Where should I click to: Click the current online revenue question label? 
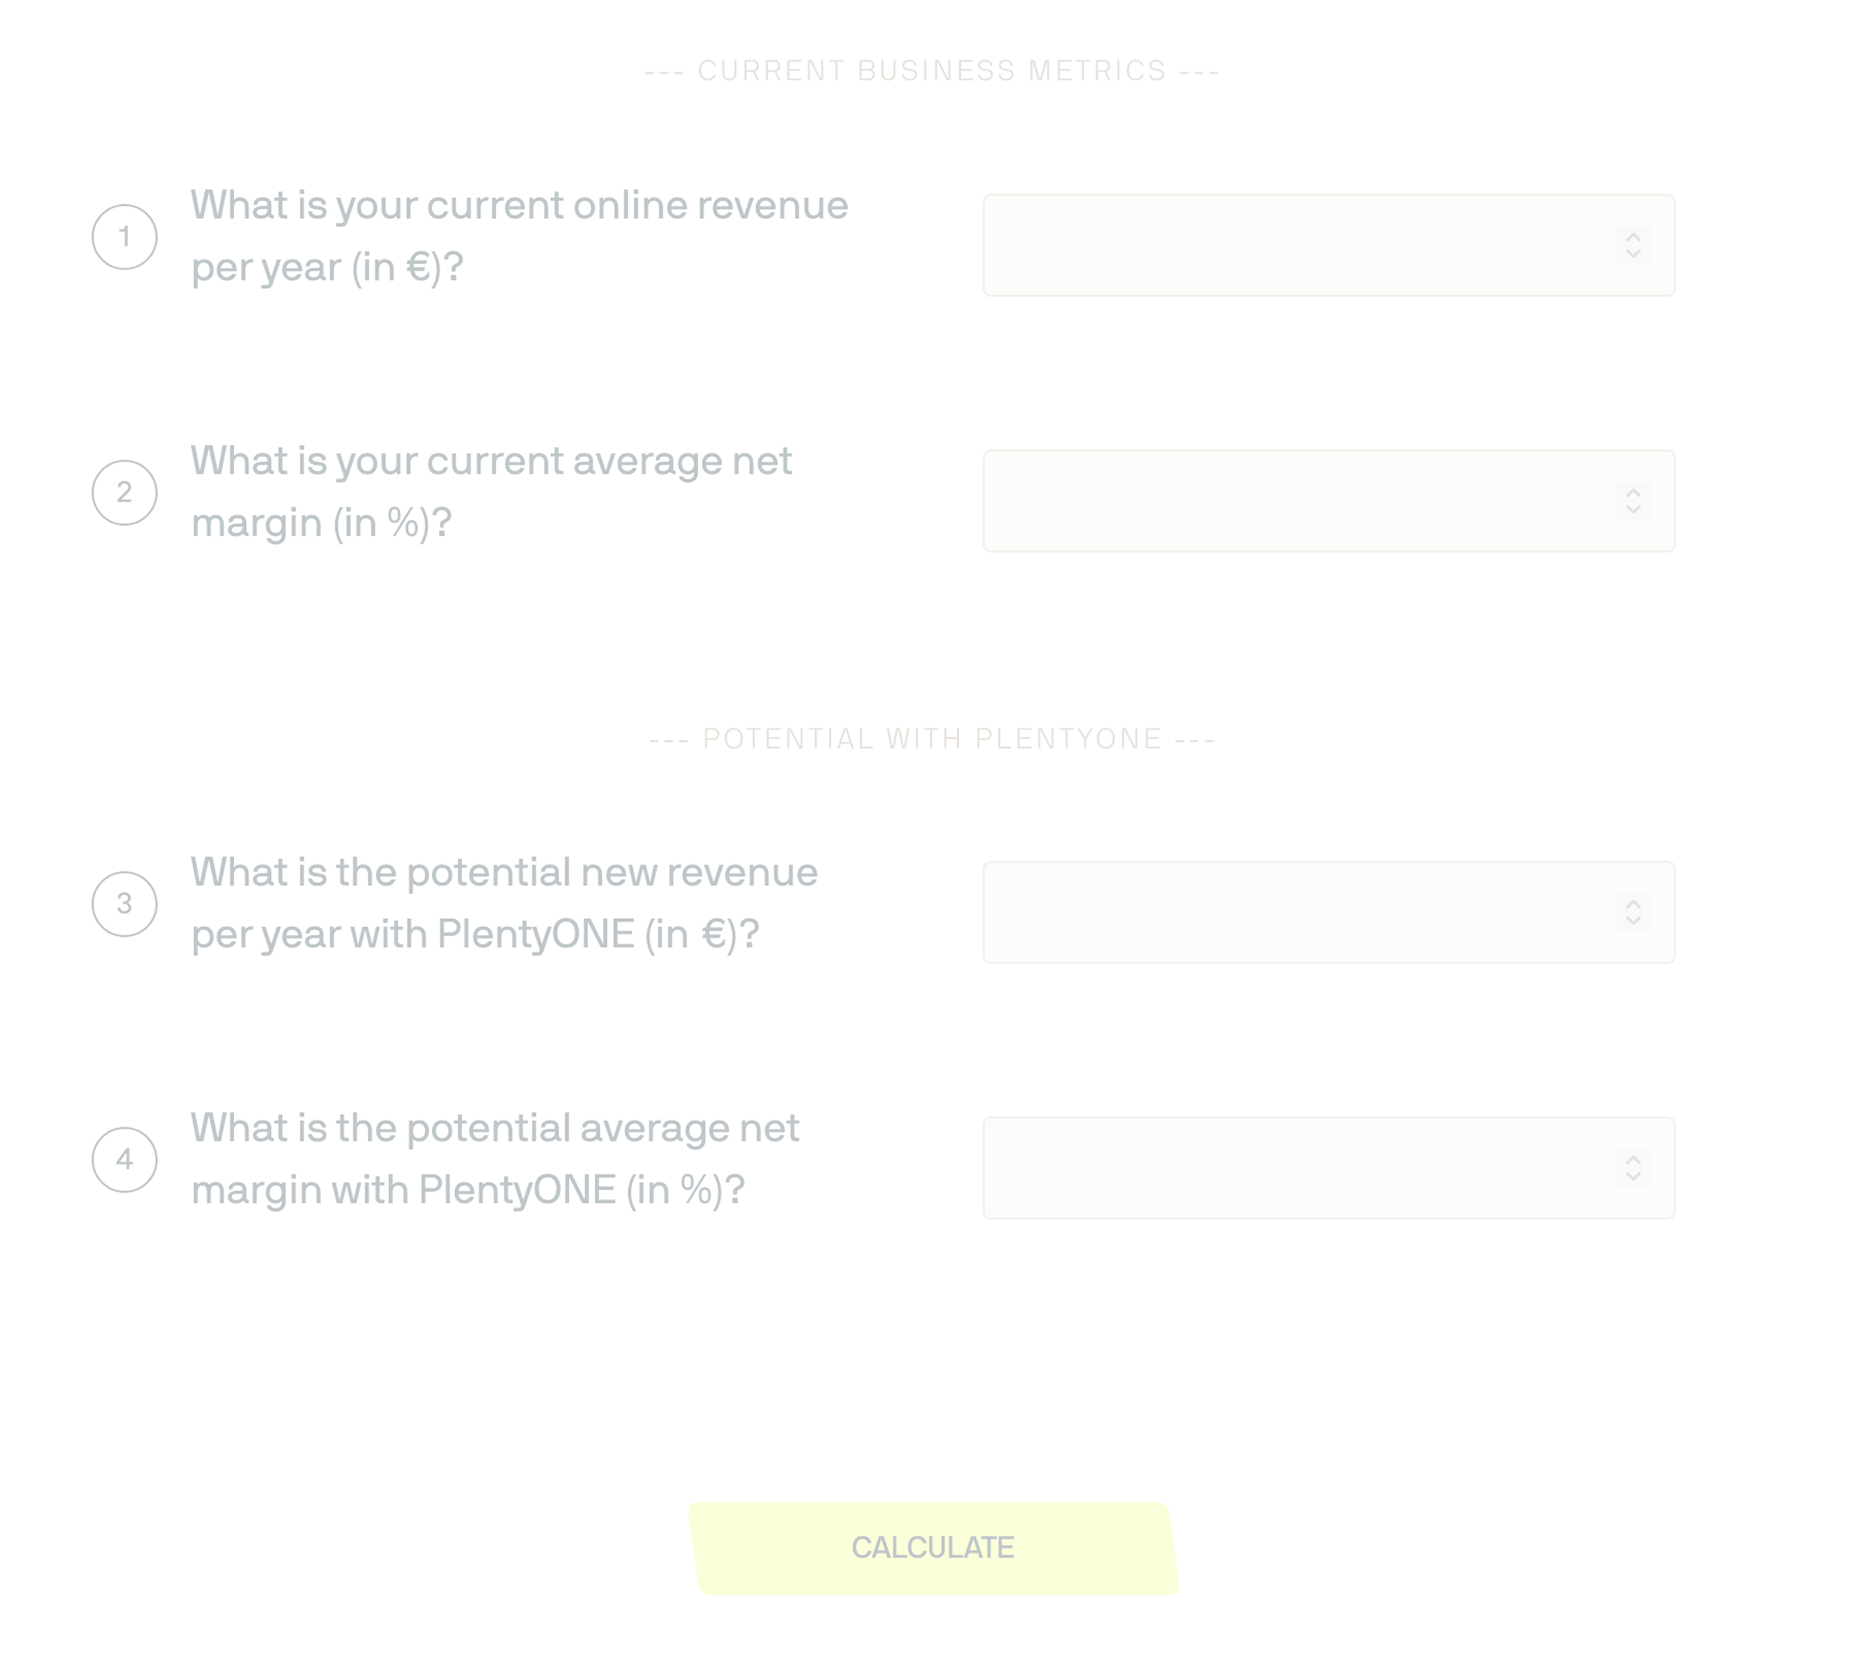[519, 236]
